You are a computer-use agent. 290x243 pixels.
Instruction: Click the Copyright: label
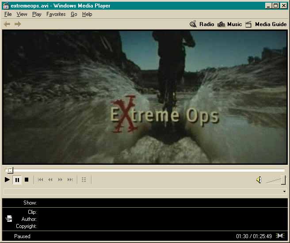click(x=26, y=226)
